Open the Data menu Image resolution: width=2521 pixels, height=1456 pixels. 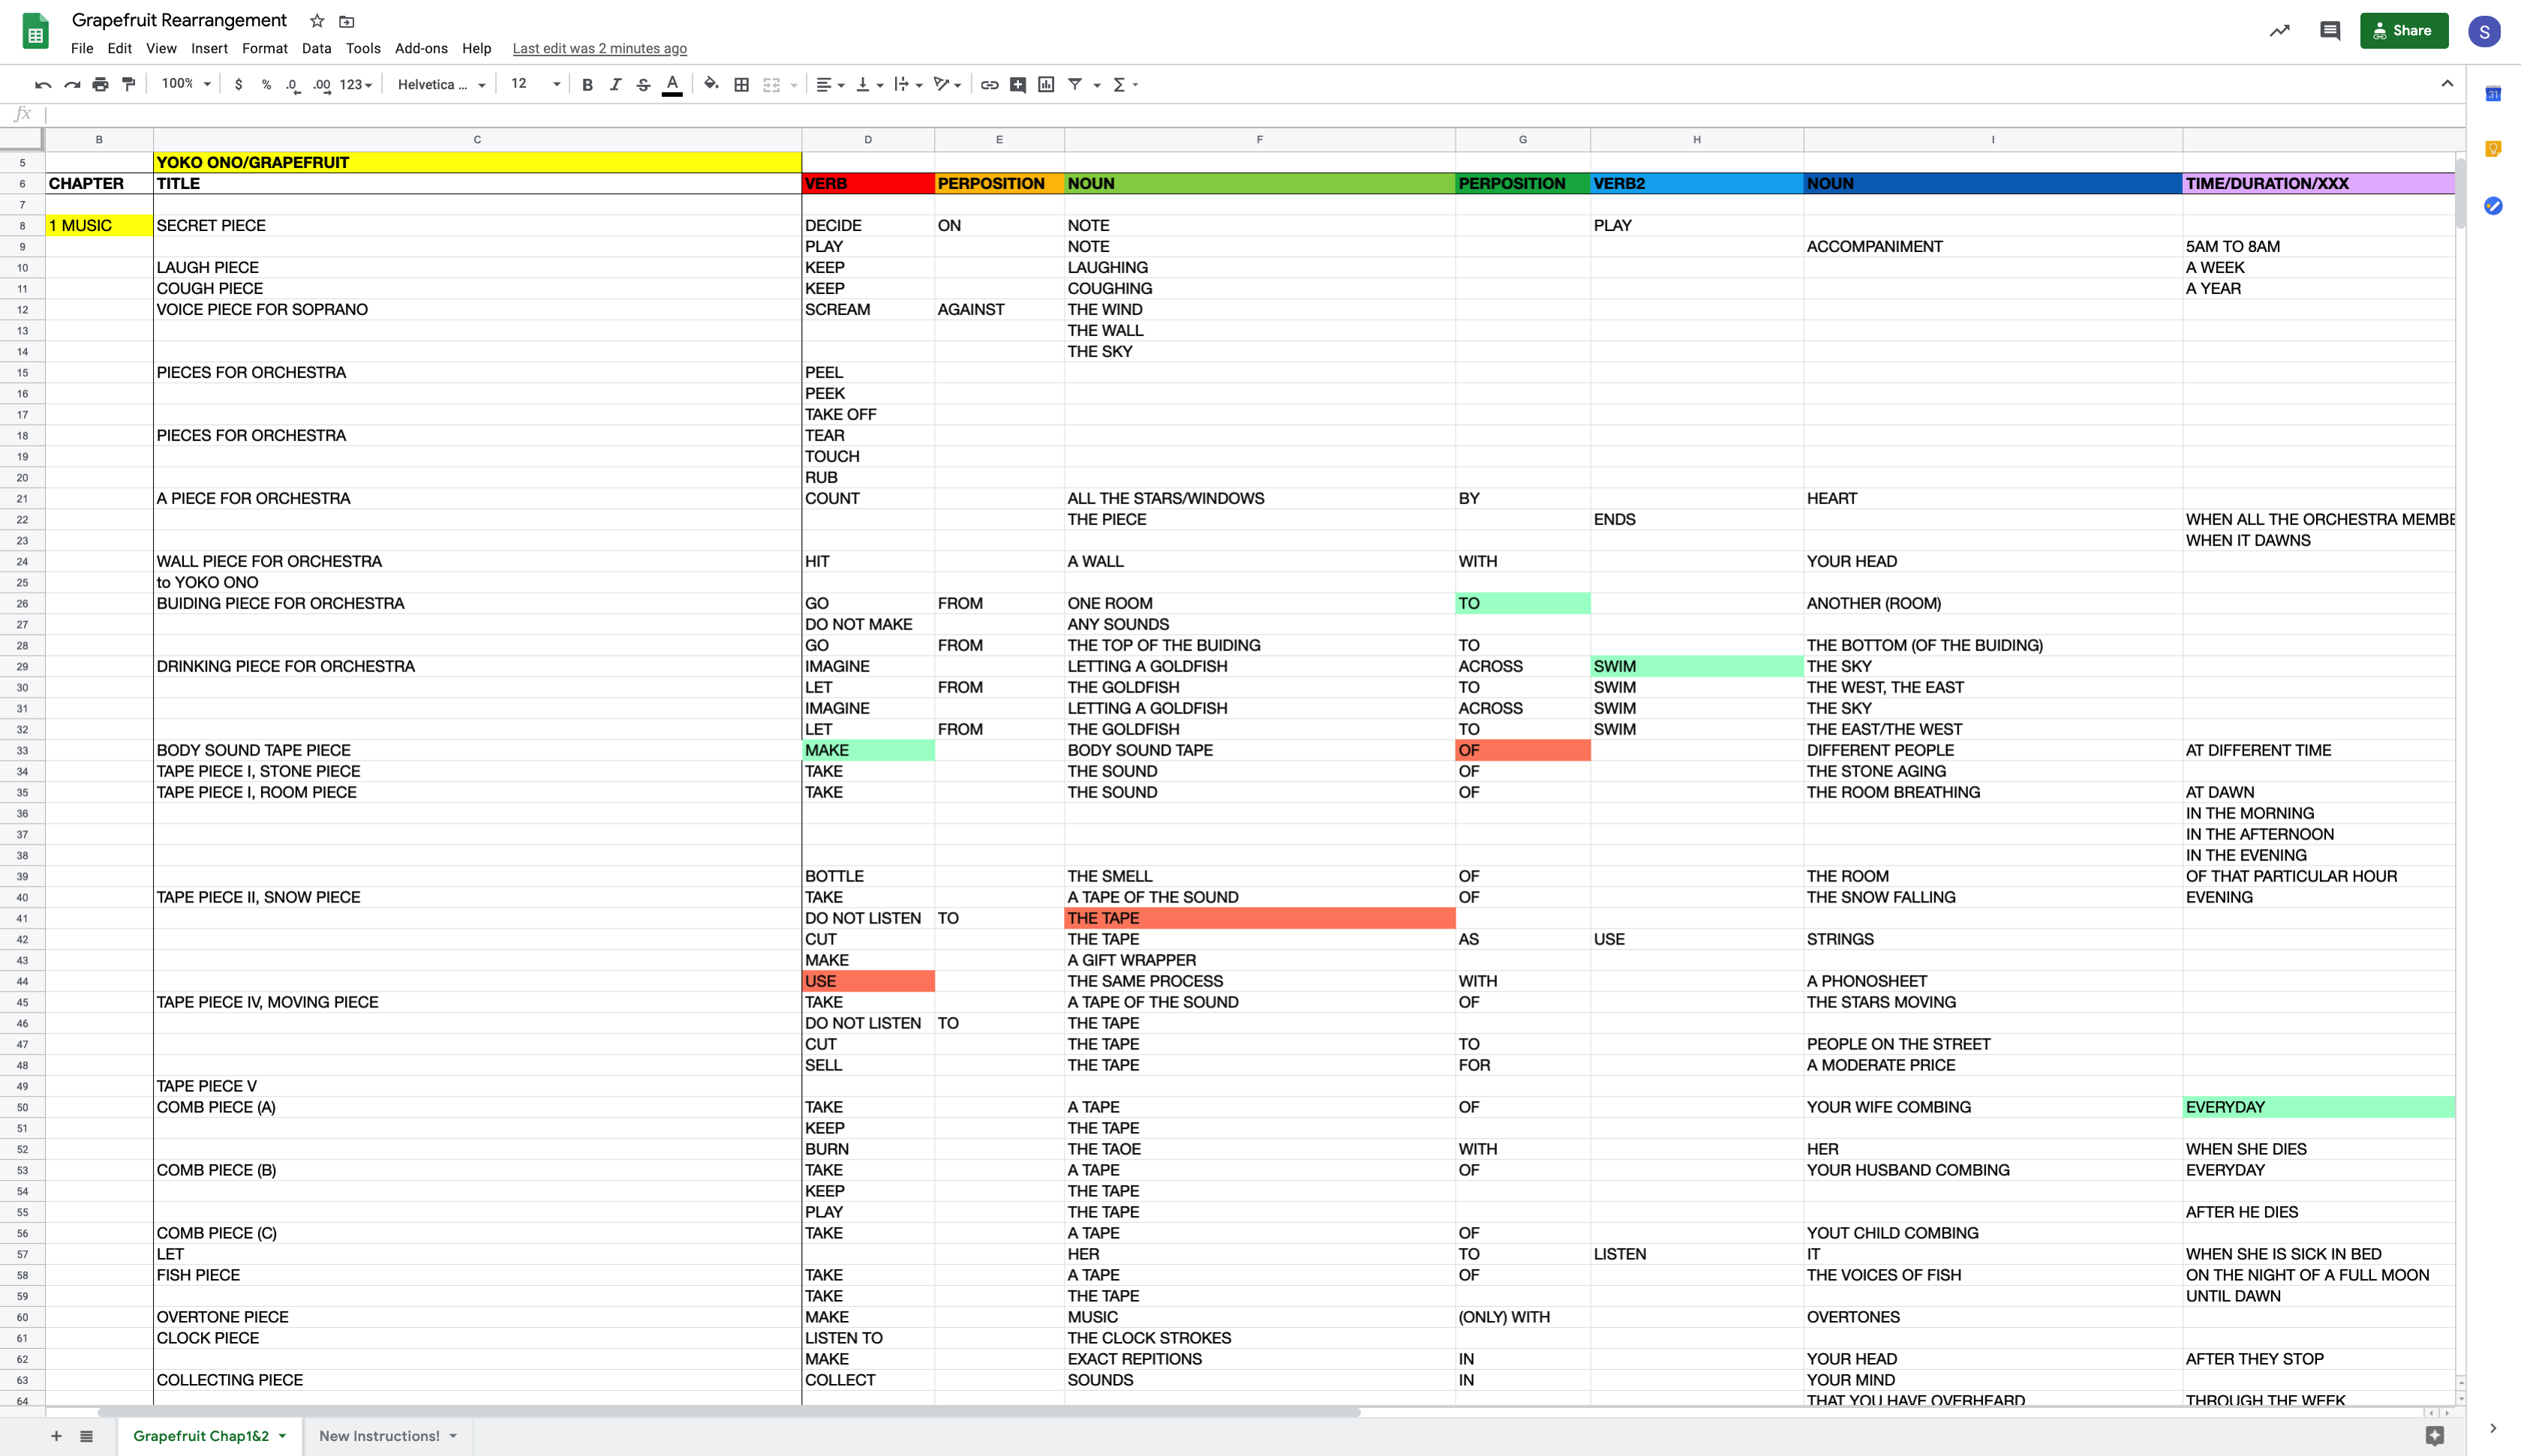(316, 48)
